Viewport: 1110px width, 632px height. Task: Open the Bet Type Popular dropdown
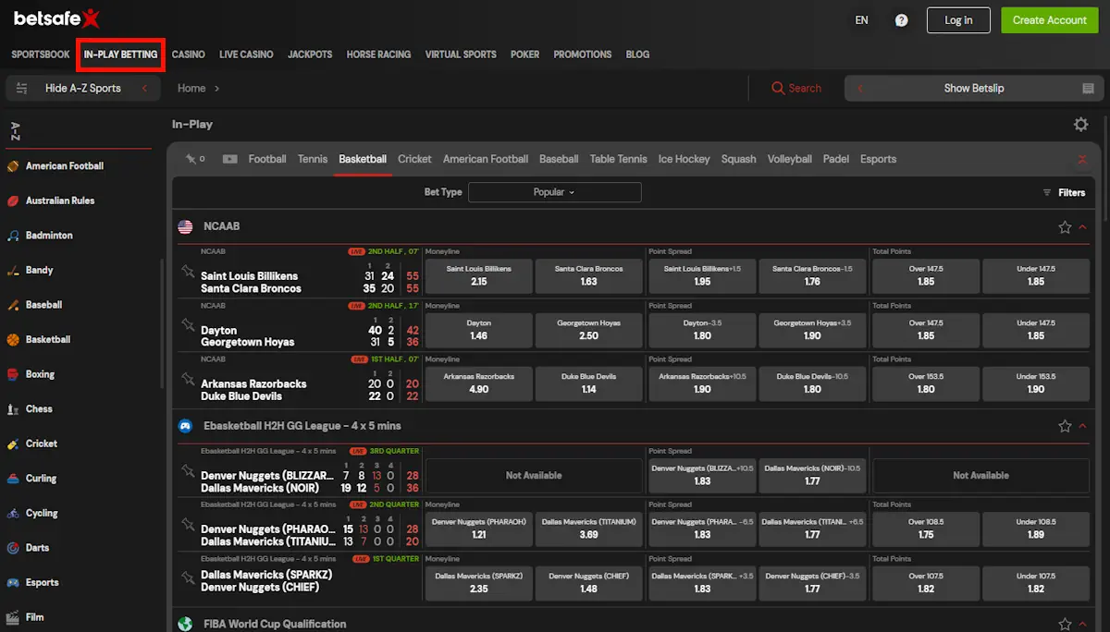coord(554,191)
